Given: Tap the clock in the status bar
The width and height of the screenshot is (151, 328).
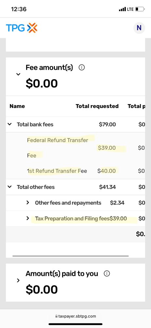Looking at the screenshot, I should pos(19,9).
